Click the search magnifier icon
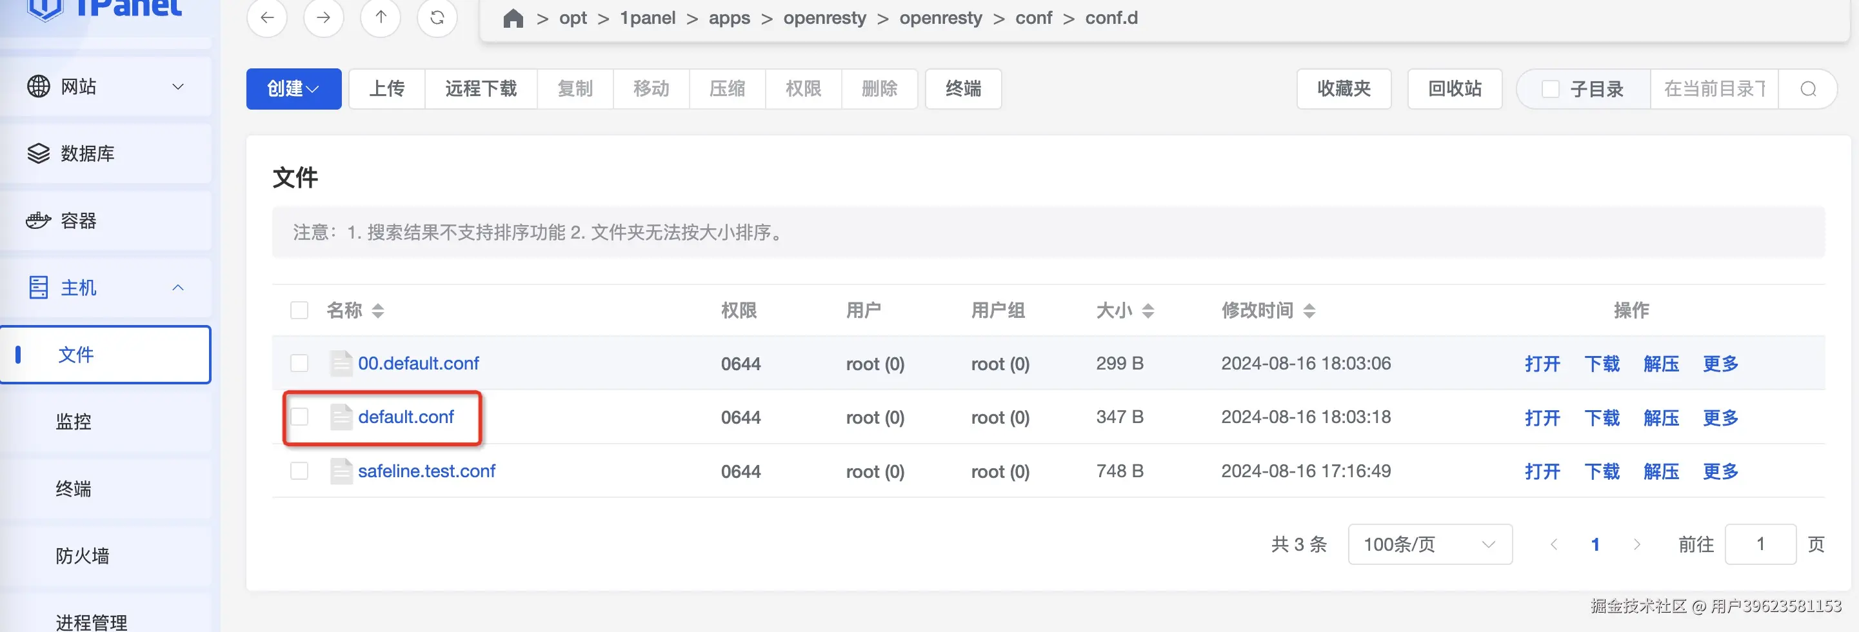1859x632 pixels. coord(1808,89)
